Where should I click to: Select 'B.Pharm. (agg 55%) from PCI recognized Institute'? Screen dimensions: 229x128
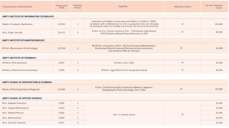point(124,70)
